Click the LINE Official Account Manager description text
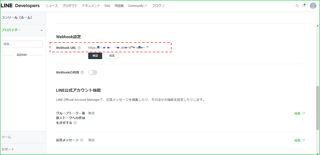 [x=130, y=100]
